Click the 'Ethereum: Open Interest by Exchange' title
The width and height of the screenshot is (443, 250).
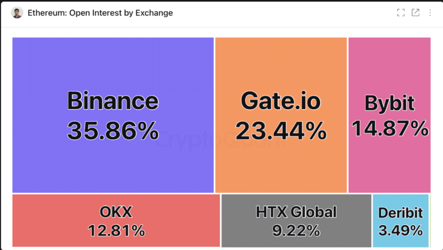click(x=100, y=13)
